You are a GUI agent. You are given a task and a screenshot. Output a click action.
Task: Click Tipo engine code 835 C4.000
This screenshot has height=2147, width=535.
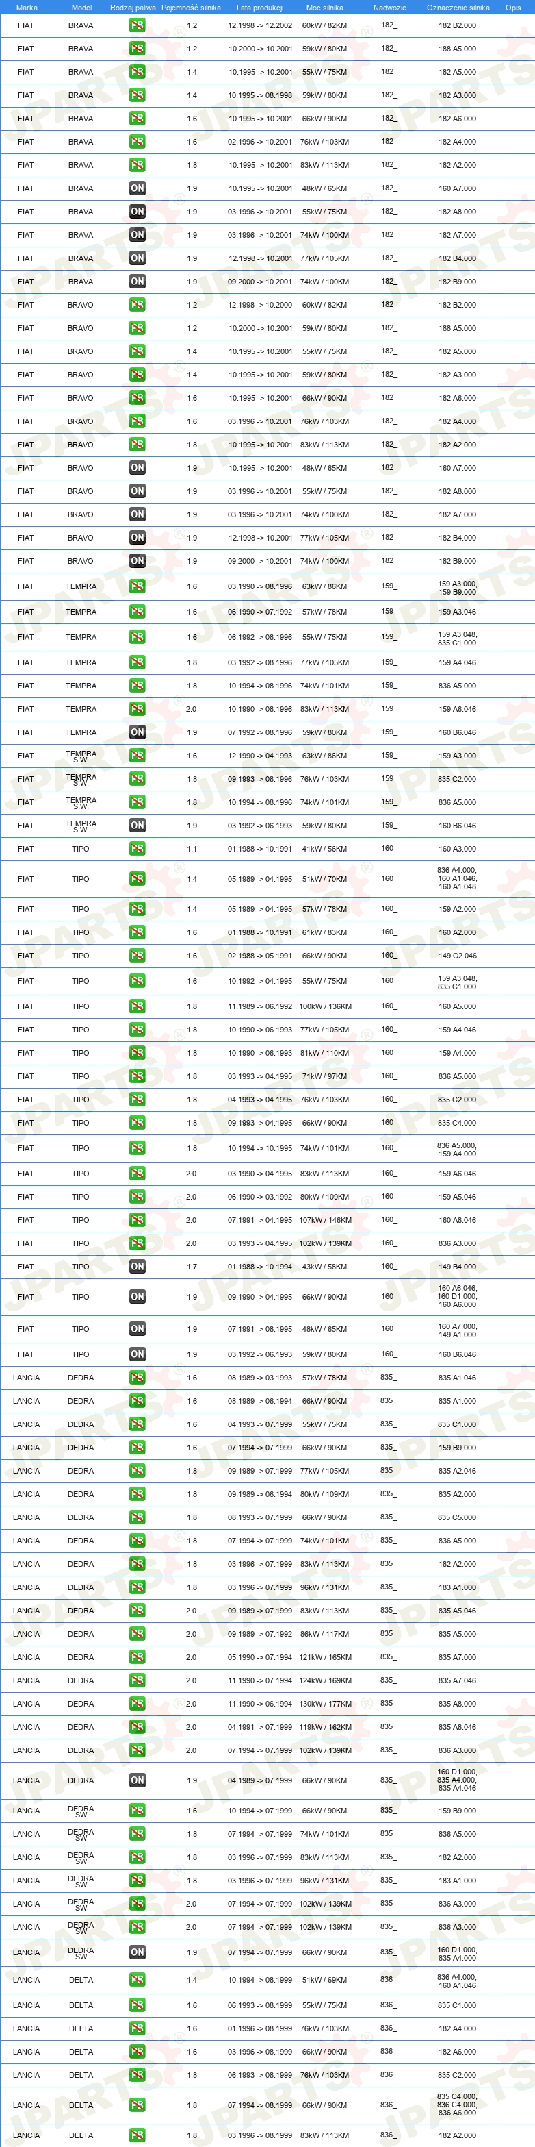(458, 1124)
